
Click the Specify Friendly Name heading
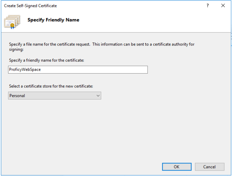click(x=53, y=20)
